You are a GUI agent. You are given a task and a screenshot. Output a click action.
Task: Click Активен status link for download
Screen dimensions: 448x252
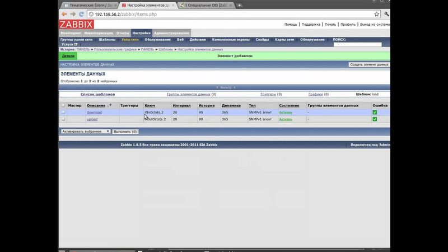286,113
